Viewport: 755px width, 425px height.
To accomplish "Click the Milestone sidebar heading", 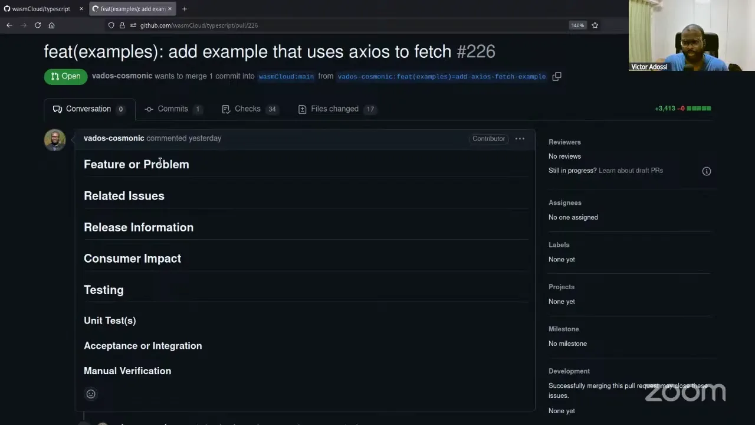I will [564, 329].
